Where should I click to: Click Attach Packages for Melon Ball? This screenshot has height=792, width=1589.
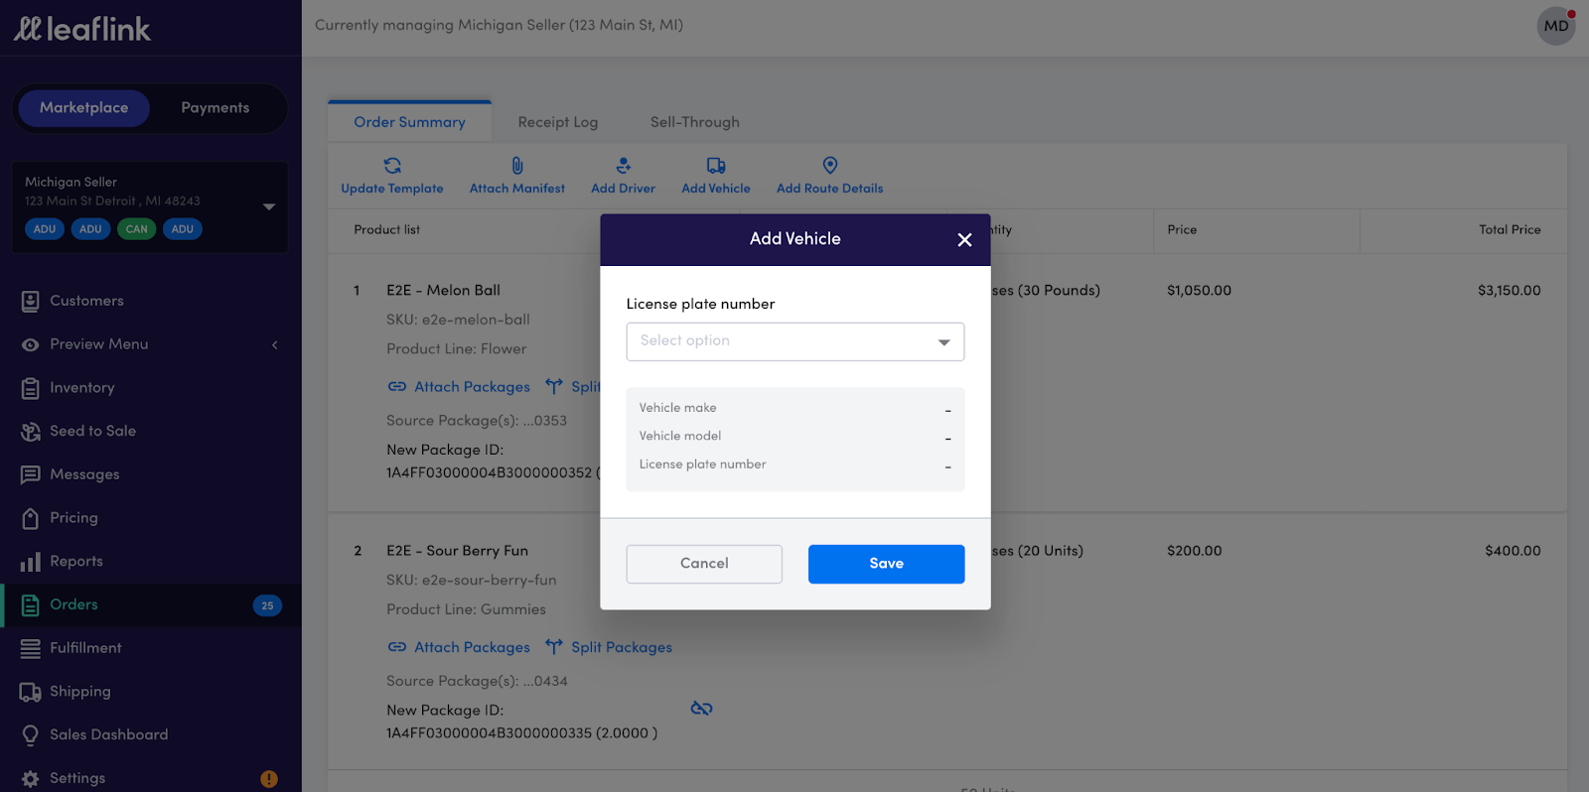(x=472, y=387)
